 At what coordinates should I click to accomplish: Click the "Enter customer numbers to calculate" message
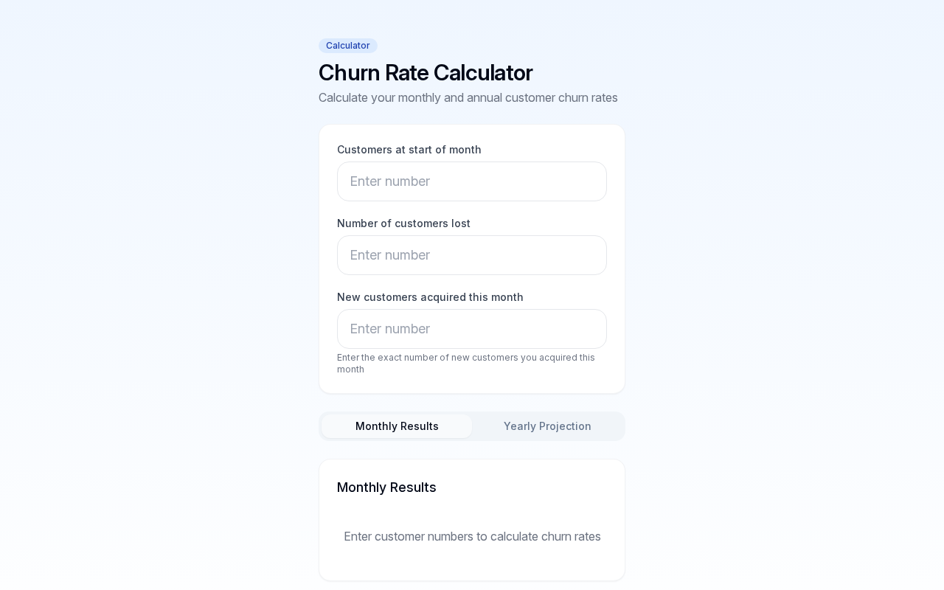click(472, 536)
